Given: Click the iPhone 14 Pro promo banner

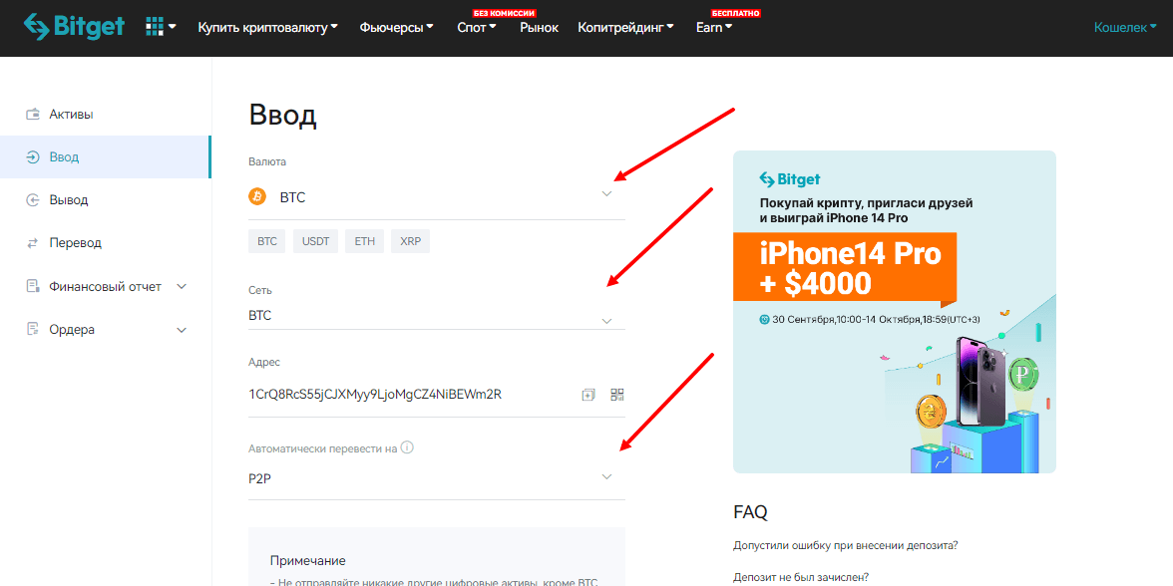Looking at the screenshot, I should point(894,311).
